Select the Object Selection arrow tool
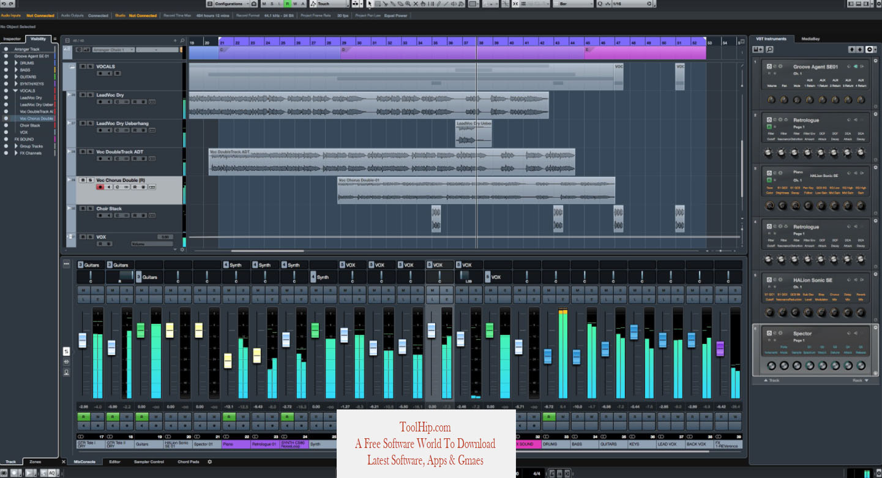Image resolution: width=882 pixels, height=478 pixels. pyautogui.click(x=370, y=4)
